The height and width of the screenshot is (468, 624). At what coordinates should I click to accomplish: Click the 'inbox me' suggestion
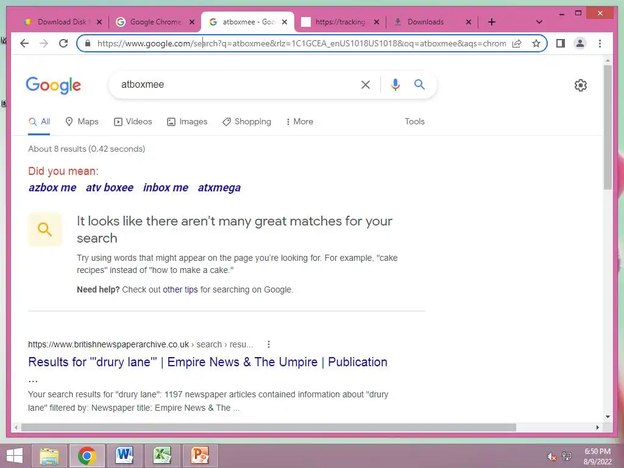tap(166, 188)
